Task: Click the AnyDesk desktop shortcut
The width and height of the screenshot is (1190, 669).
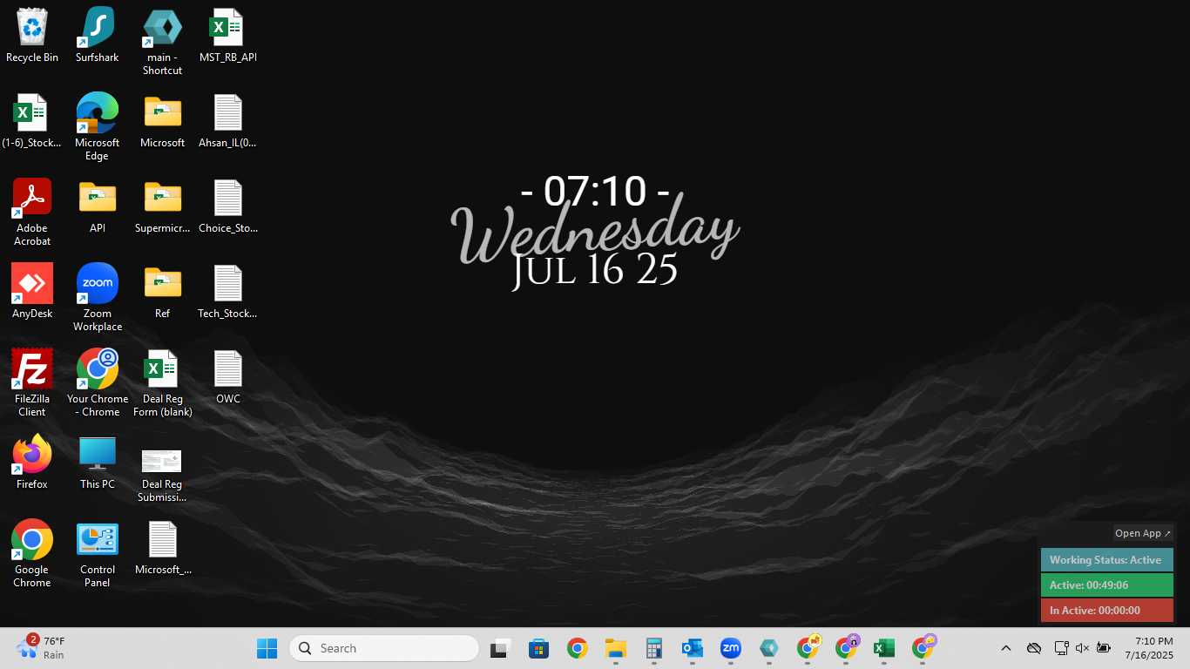Action: (32, 291)
